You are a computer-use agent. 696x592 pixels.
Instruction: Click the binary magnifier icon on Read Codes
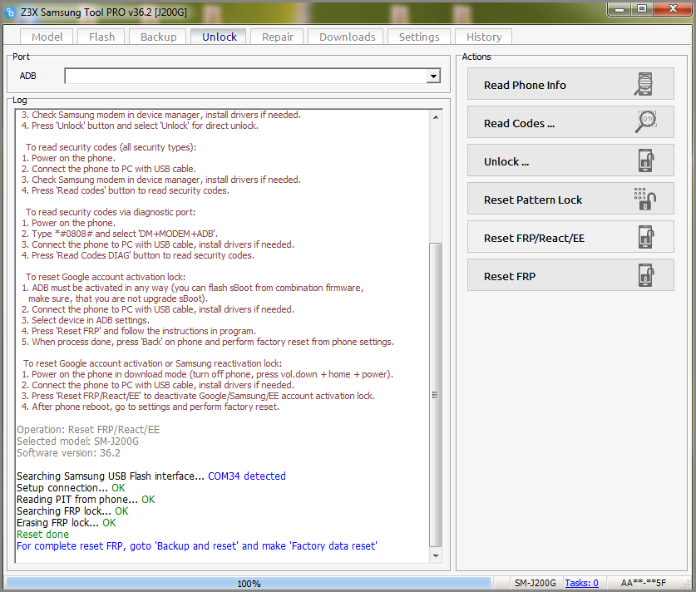(x=645, y=123)
